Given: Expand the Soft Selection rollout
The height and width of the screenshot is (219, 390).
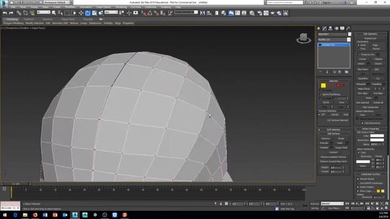Looking at the screenshot, I should [333, 130].
